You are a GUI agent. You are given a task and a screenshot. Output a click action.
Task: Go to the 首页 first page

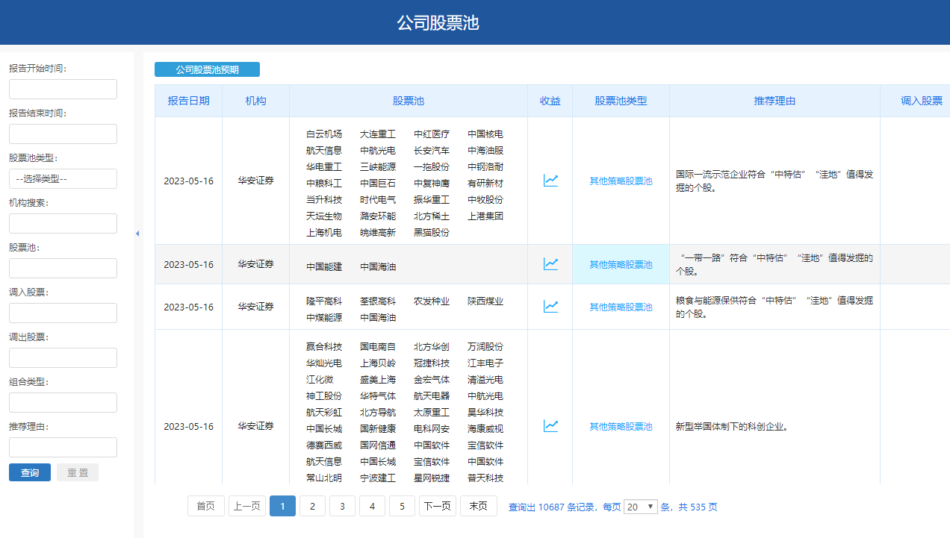coord(206,506)
